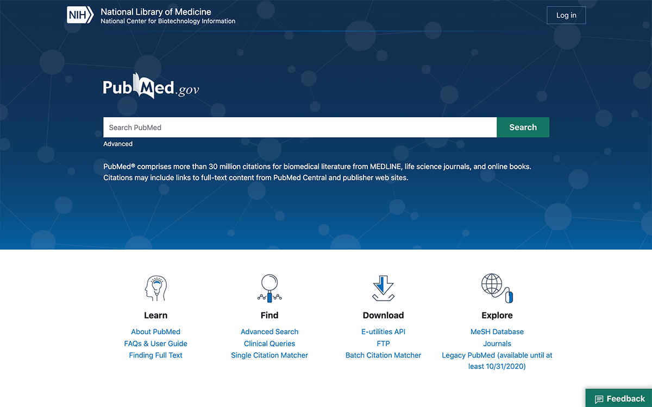Click the Log in button
The image size is (652, 407).
(x=566, y=15)
